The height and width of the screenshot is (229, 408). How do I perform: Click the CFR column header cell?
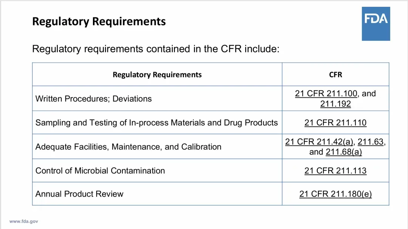(335, 75)
